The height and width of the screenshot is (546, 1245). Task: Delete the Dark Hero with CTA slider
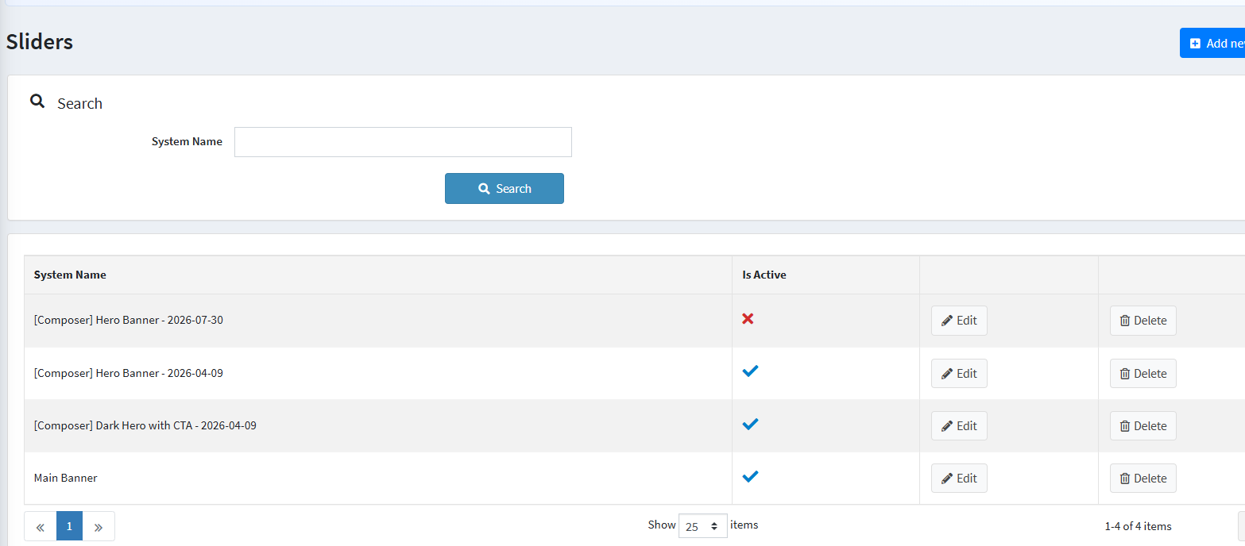coord(1143,426)
